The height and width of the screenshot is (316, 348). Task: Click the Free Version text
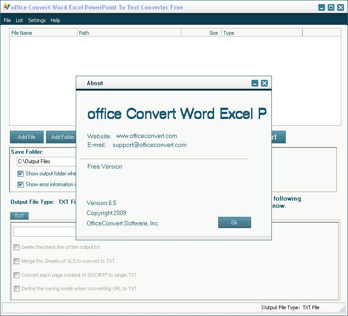(105, 166)
